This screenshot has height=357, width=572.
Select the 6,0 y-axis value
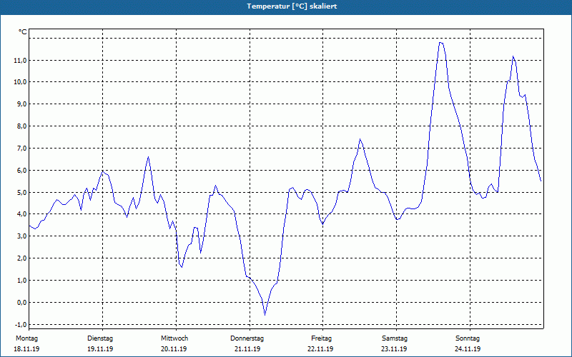pos(22,171)
